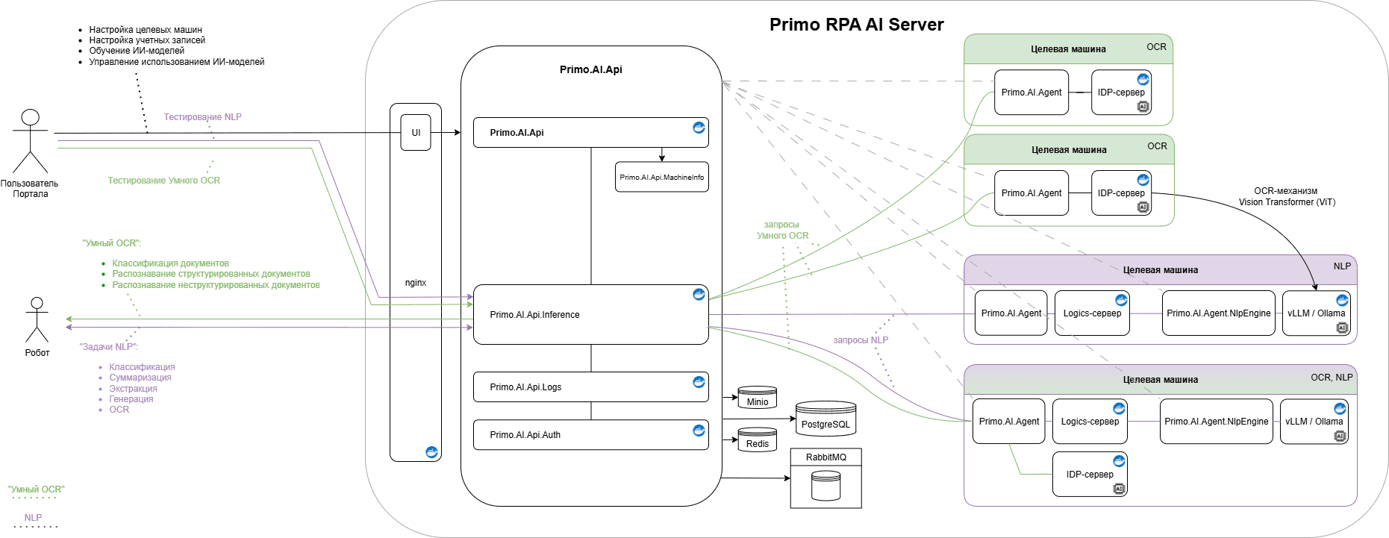Click the OCR-механизм Vision Transformer (ViT) label
The width and height of the screenshot is (1389, 538).
point(1286,196)
